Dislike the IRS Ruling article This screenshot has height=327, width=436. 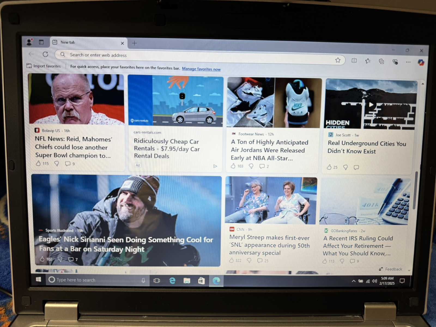pos(342,261)
